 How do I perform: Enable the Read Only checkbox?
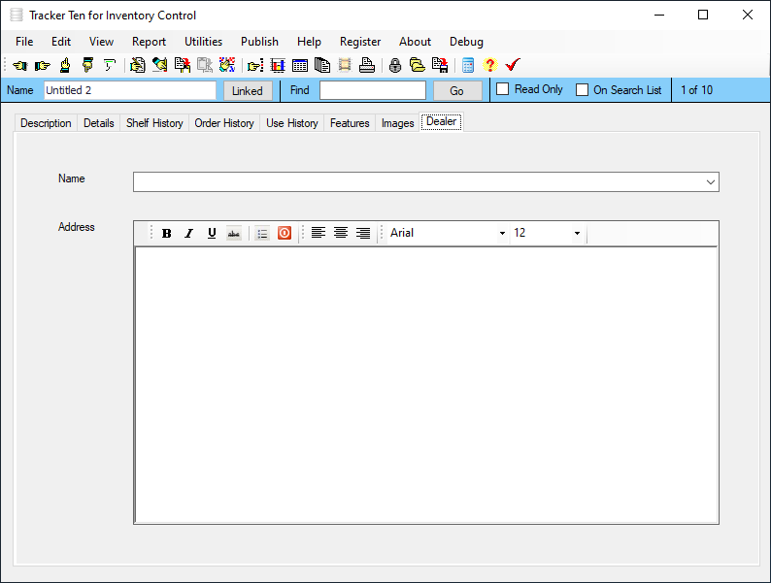tap(503, 89)
